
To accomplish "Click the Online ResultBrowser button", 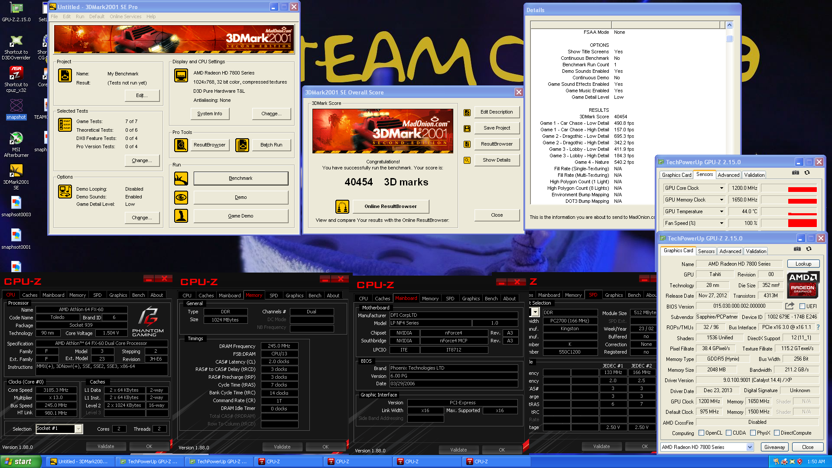I will [390, 206].
